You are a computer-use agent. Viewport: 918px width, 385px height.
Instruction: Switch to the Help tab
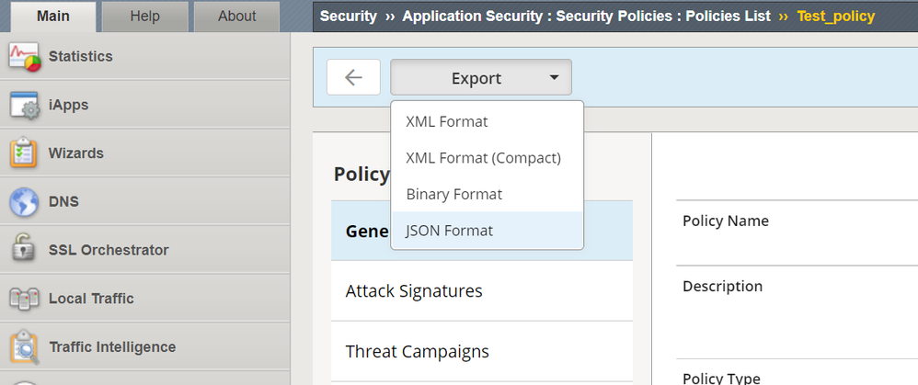tap(143, 16)
